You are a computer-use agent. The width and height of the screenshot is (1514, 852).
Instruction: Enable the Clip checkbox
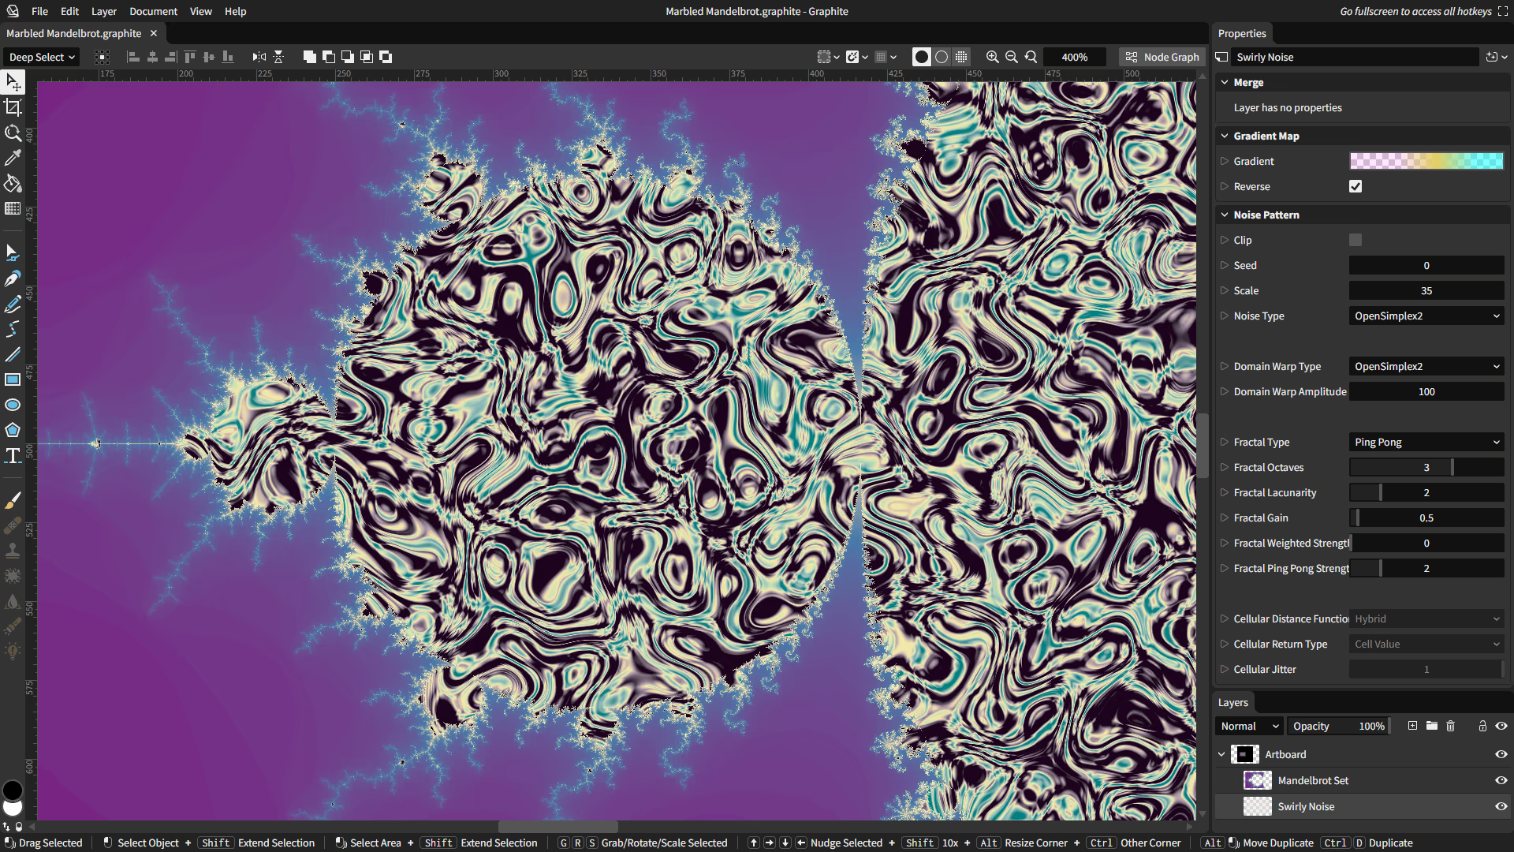pyautogui.click(x=1356, y=240)
